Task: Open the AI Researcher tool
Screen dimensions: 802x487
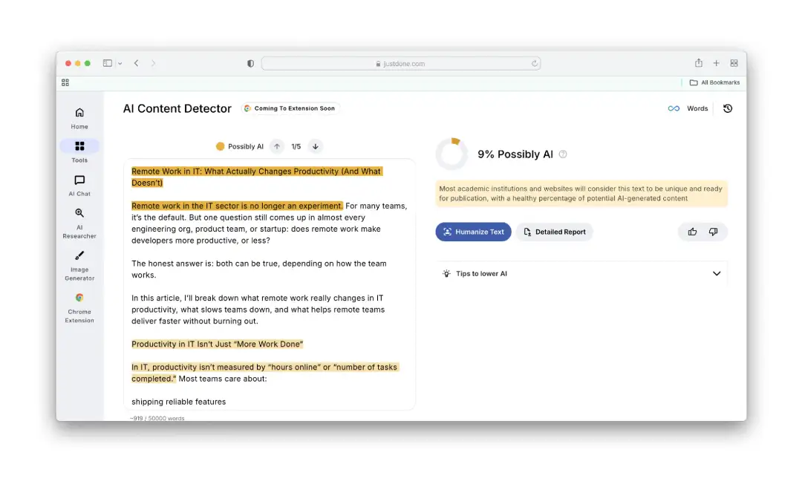Action: coord(79,223)
